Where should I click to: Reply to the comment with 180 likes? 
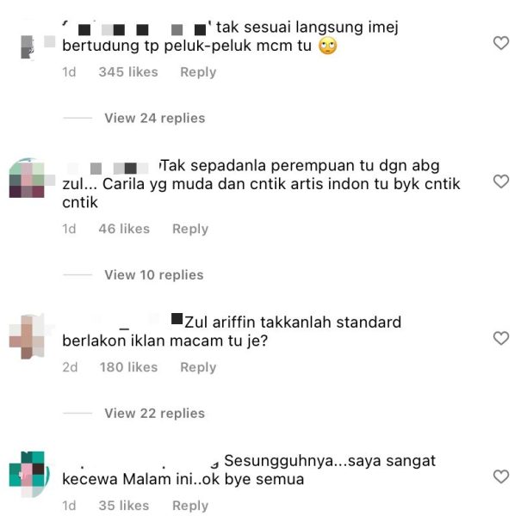pyautogui.click(x=198, y=367)
